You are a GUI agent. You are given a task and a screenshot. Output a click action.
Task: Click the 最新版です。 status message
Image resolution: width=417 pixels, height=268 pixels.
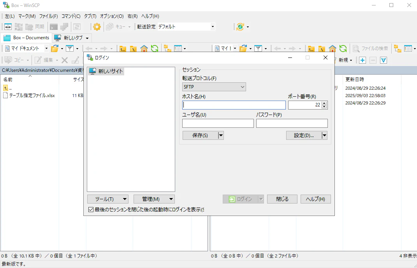click(14, 264)
